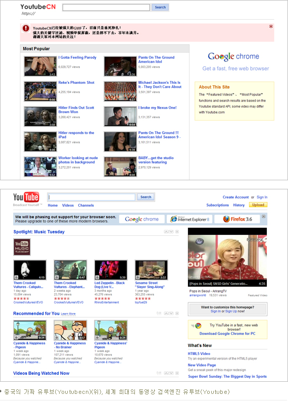Close the Videos Being Watched Now module

tap(177, 373)
